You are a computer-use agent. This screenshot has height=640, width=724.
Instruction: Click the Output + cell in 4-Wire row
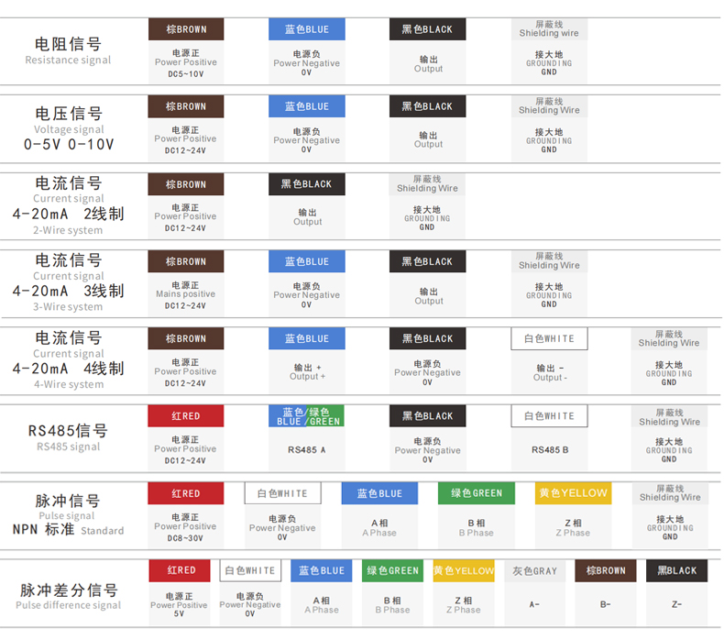coord(307,372)
